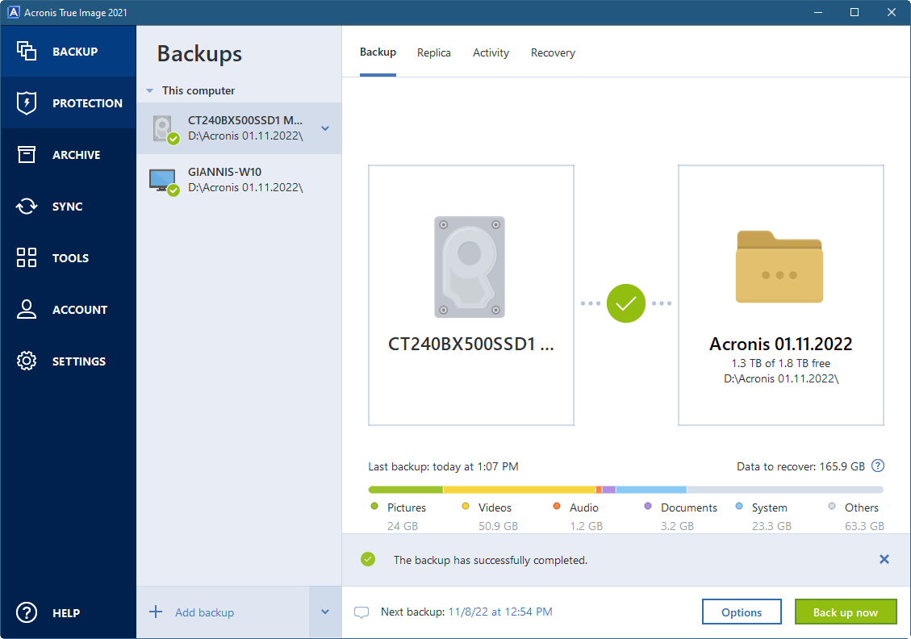The image size is (911, 639).
Task: Switch to the Activity tab
Action: pos(491,53)
